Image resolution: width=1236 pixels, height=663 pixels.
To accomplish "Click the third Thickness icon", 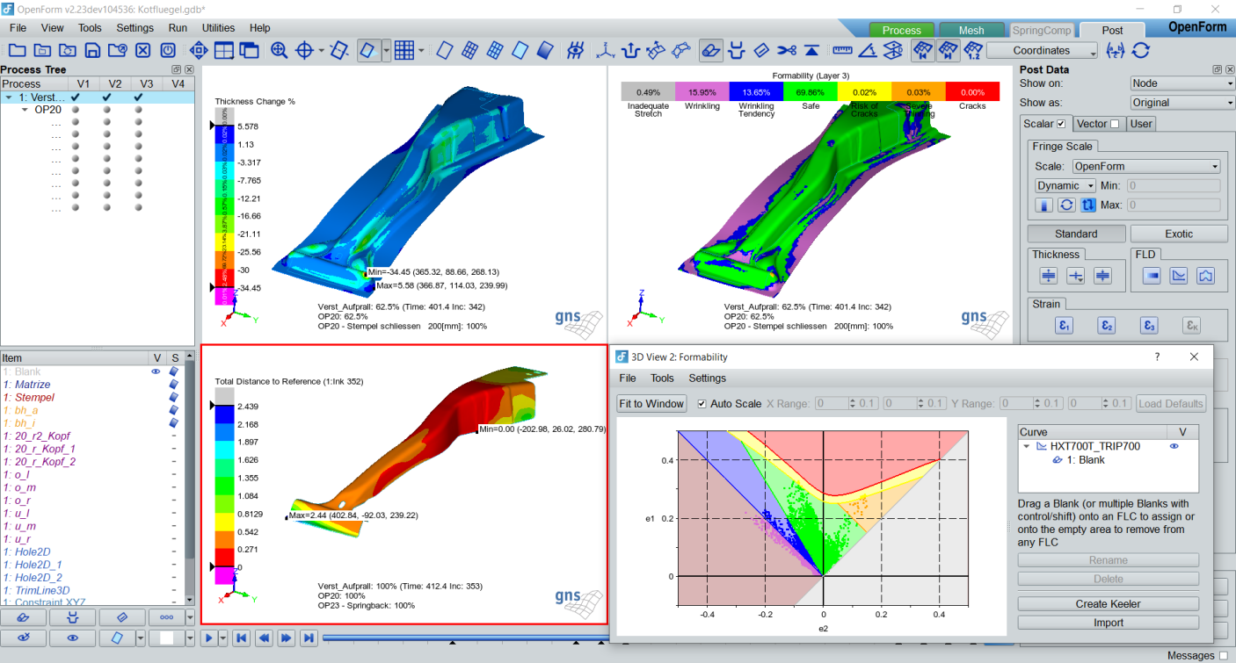I will (x=1103, y=276).
